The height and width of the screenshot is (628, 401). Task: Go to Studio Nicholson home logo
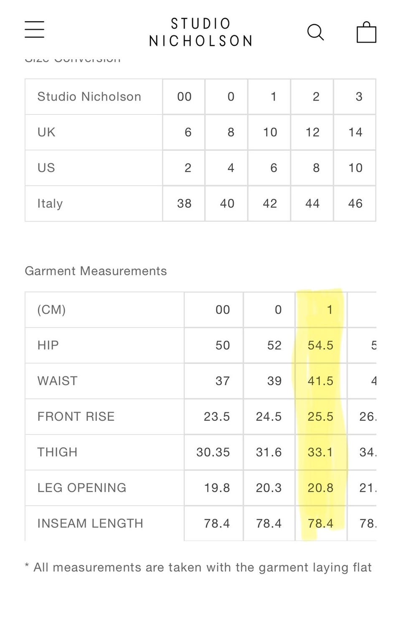pyautogui.click(x=200, y=32)
